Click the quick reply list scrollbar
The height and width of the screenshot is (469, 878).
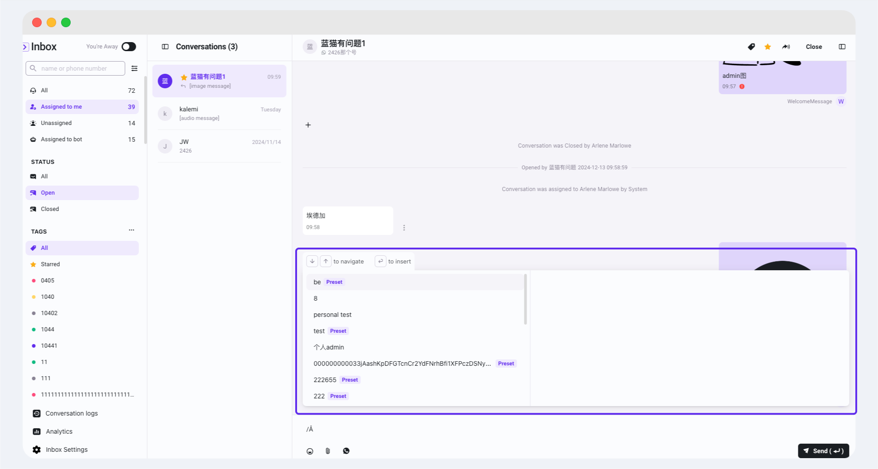525,299
